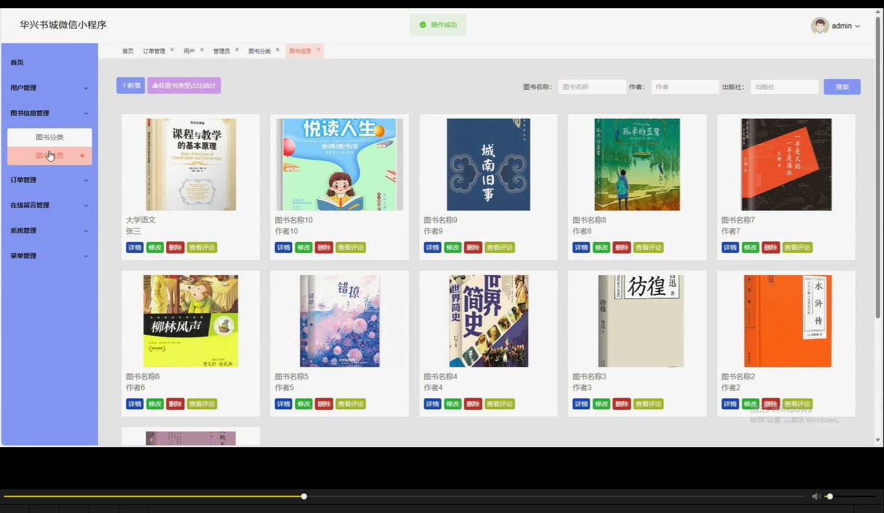Open 详情 for 图书名称2

click(730, 404)
